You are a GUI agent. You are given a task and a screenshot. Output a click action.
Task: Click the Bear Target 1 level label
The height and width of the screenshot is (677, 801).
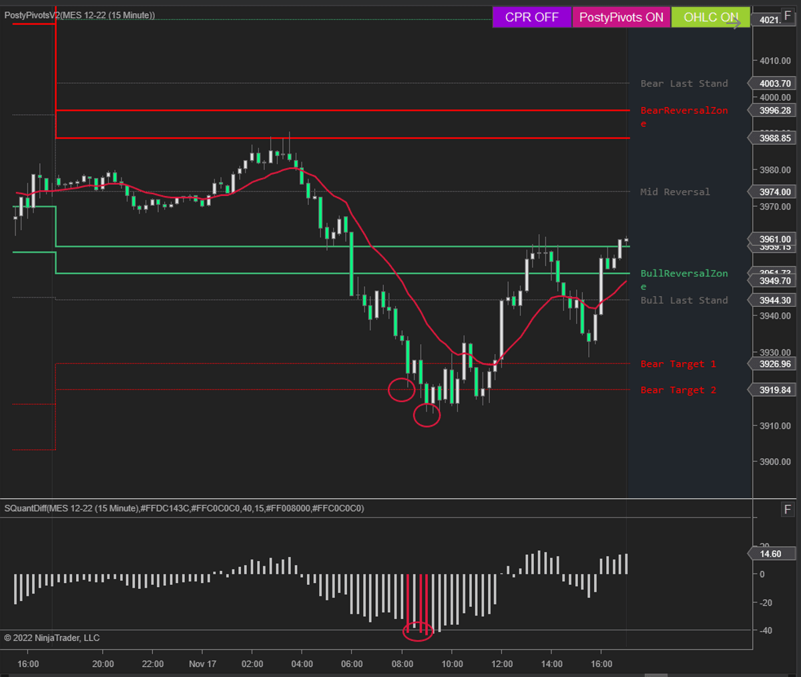point(678,364)
